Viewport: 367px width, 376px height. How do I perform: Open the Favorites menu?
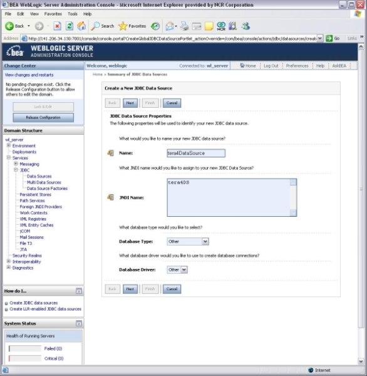53,14
